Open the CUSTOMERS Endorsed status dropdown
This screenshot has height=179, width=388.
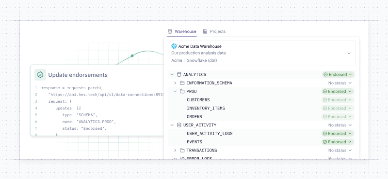338,100
